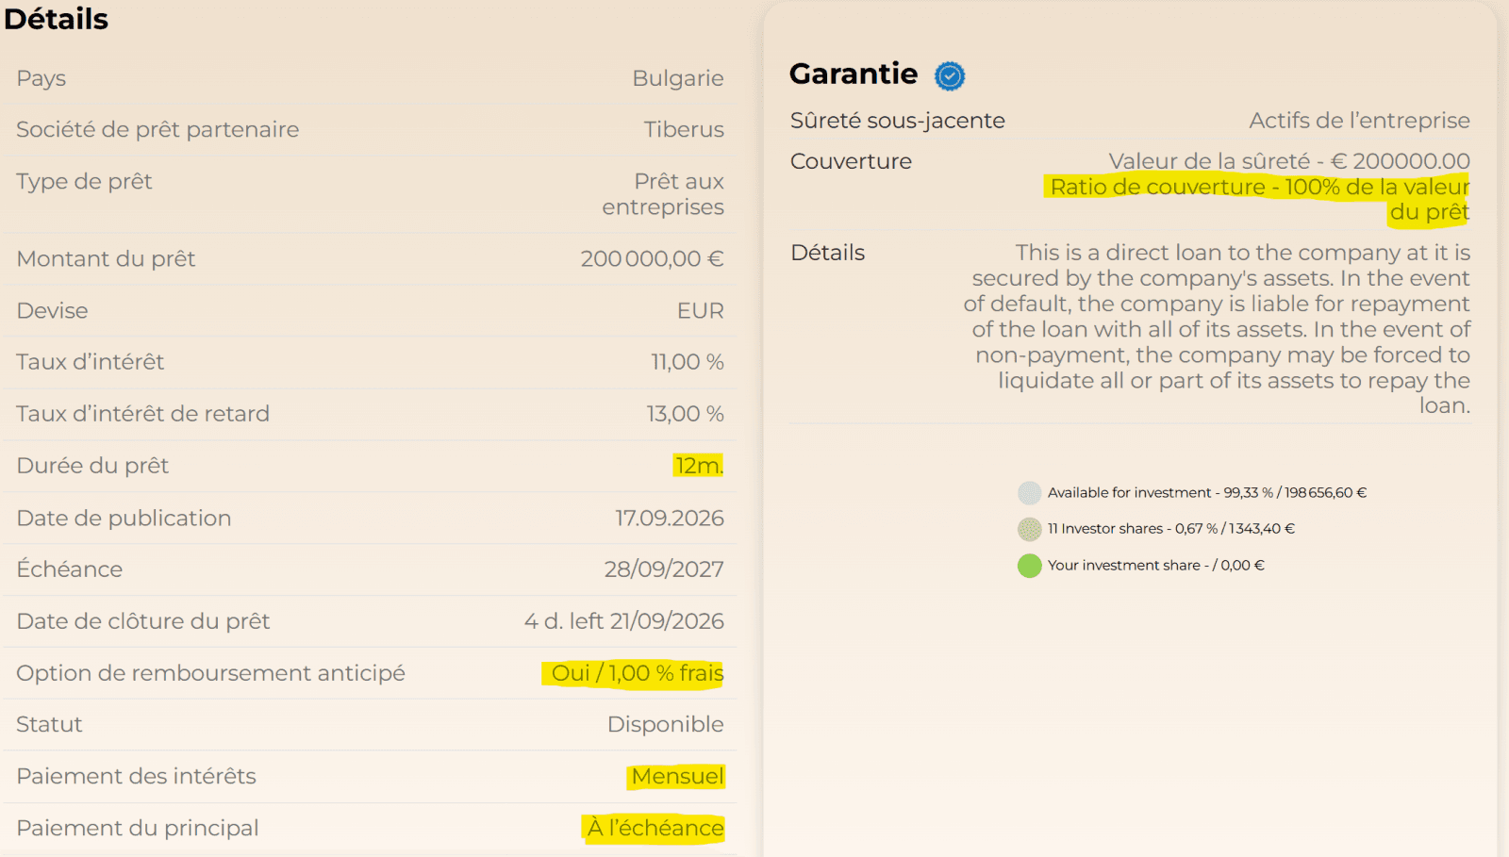Click the 'Prêt aux entreprises' loan type
The height and width of the screenshot is (857, 1509).
click(663, 194)
